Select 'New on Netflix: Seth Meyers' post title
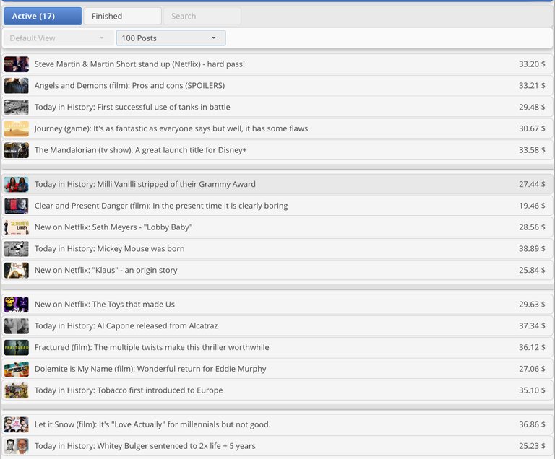Image resolution: width=555 pixels, height=459 pixels. [x=113, y=227]
